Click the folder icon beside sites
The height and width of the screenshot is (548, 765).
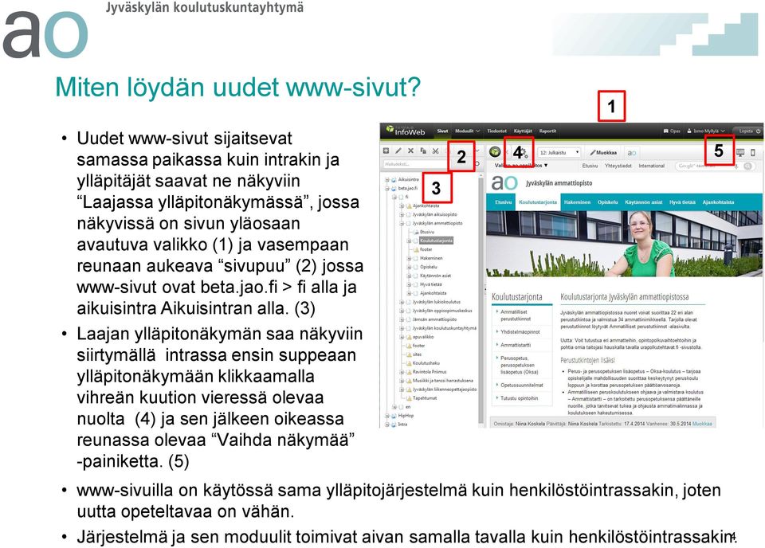point(410,354)
